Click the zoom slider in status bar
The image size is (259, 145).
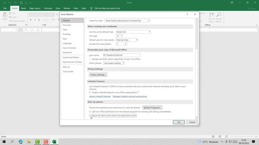(x=241, y=137)
